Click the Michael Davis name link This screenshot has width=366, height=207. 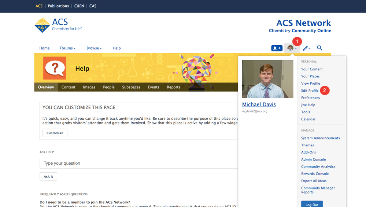click(259, 104)
